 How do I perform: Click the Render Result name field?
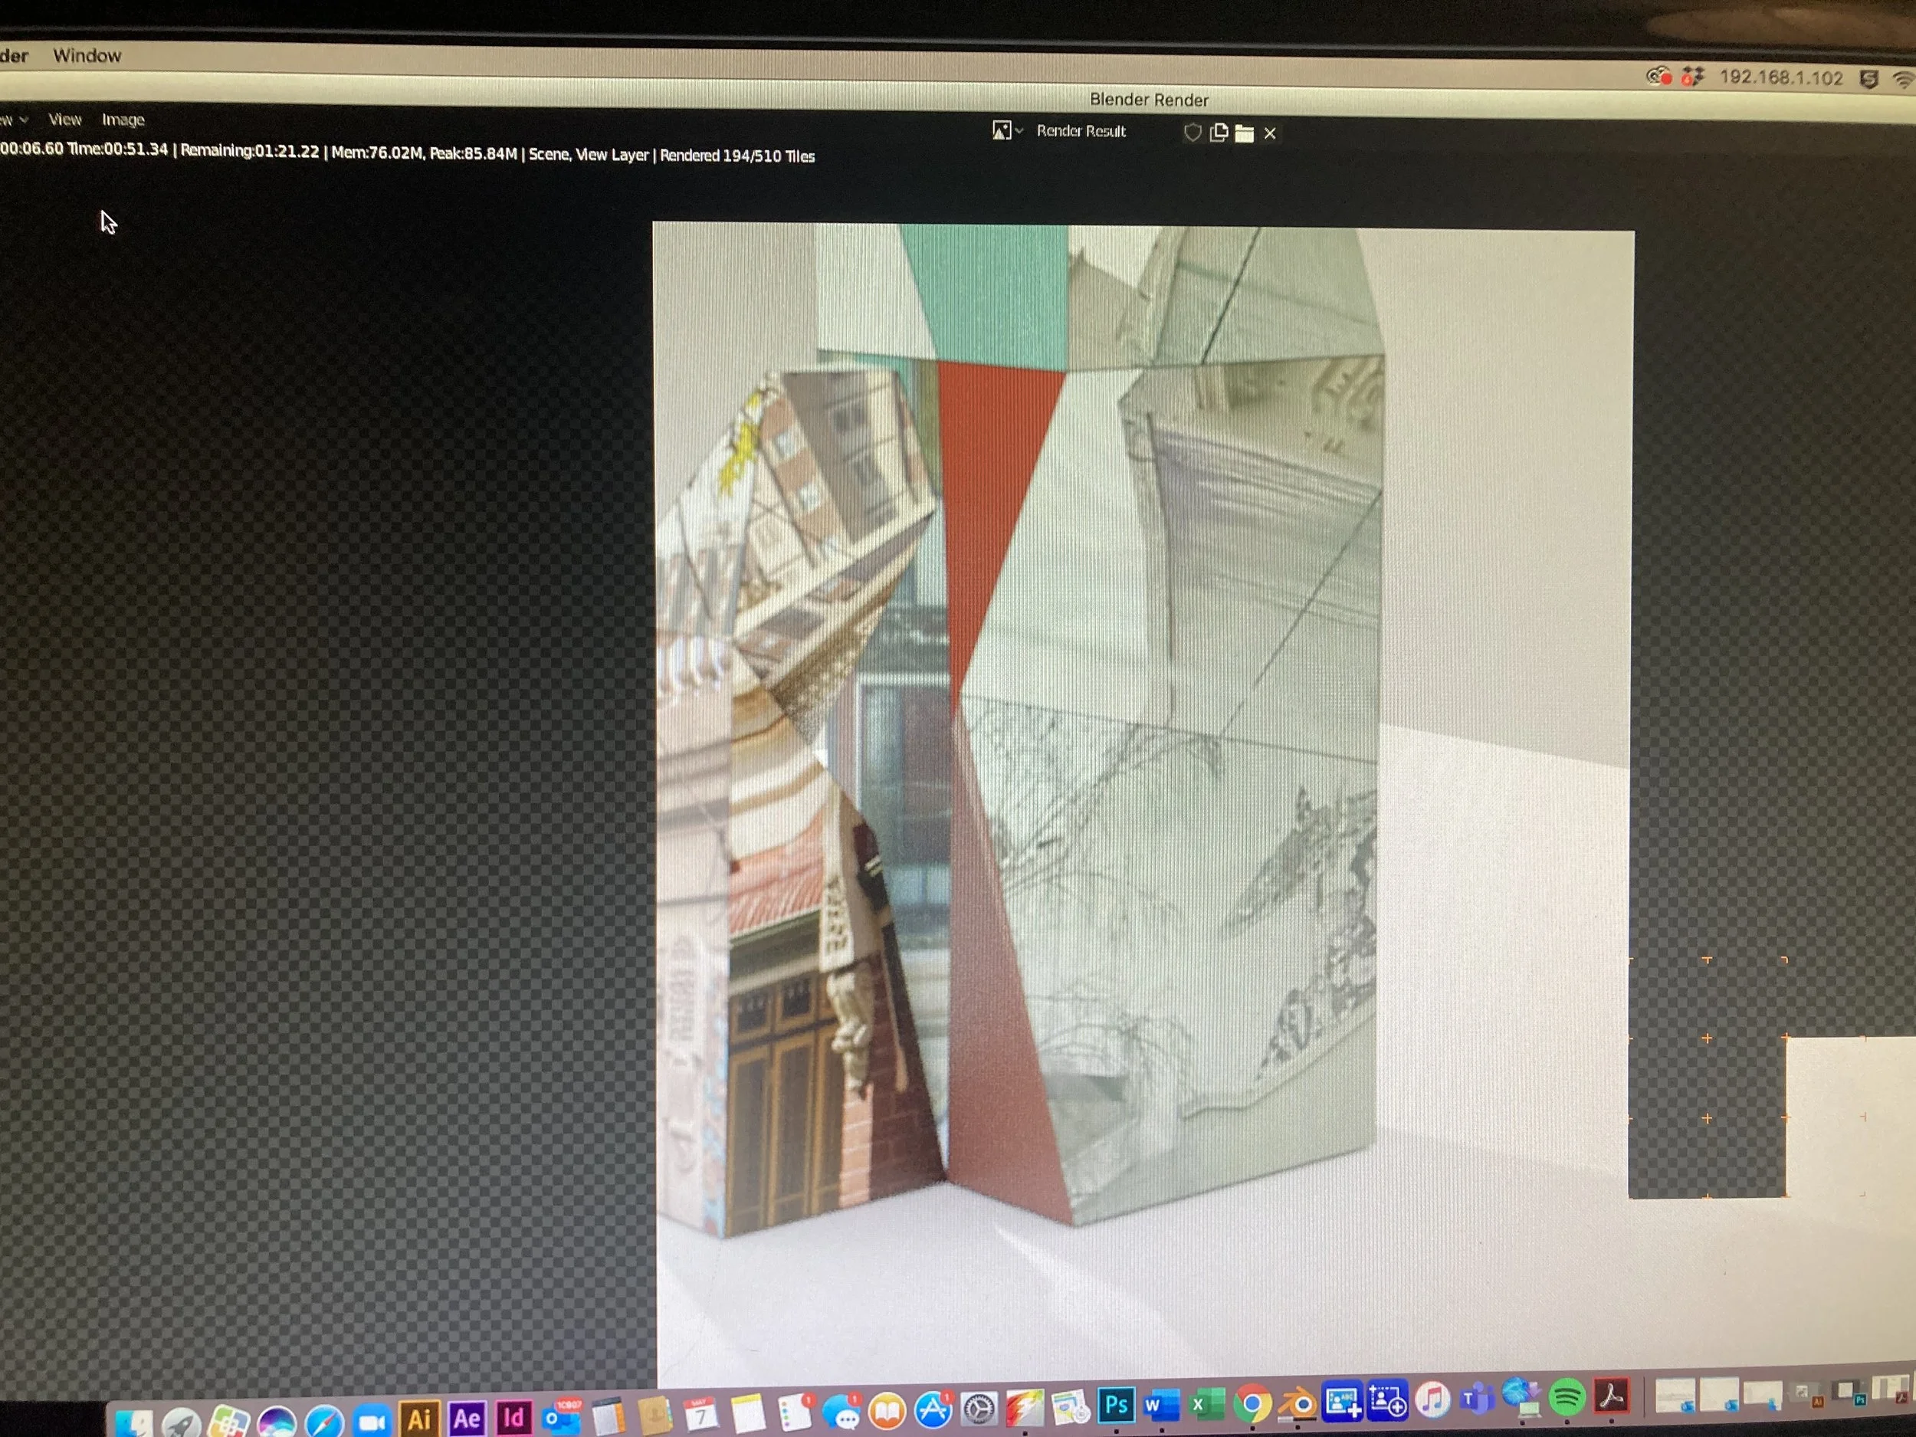tap(1081, 132)
